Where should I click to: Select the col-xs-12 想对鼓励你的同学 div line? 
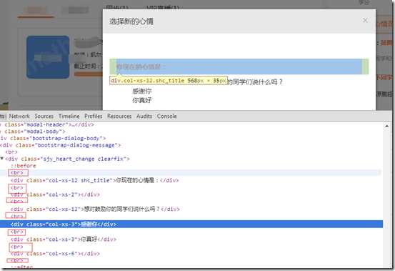(x=95, y=209)
